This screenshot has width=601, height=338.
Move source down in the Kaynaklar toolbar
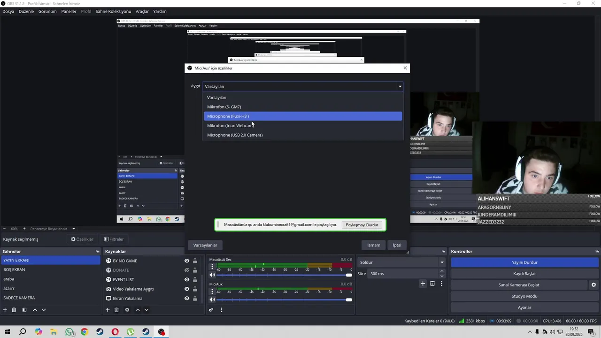[146, 310]
